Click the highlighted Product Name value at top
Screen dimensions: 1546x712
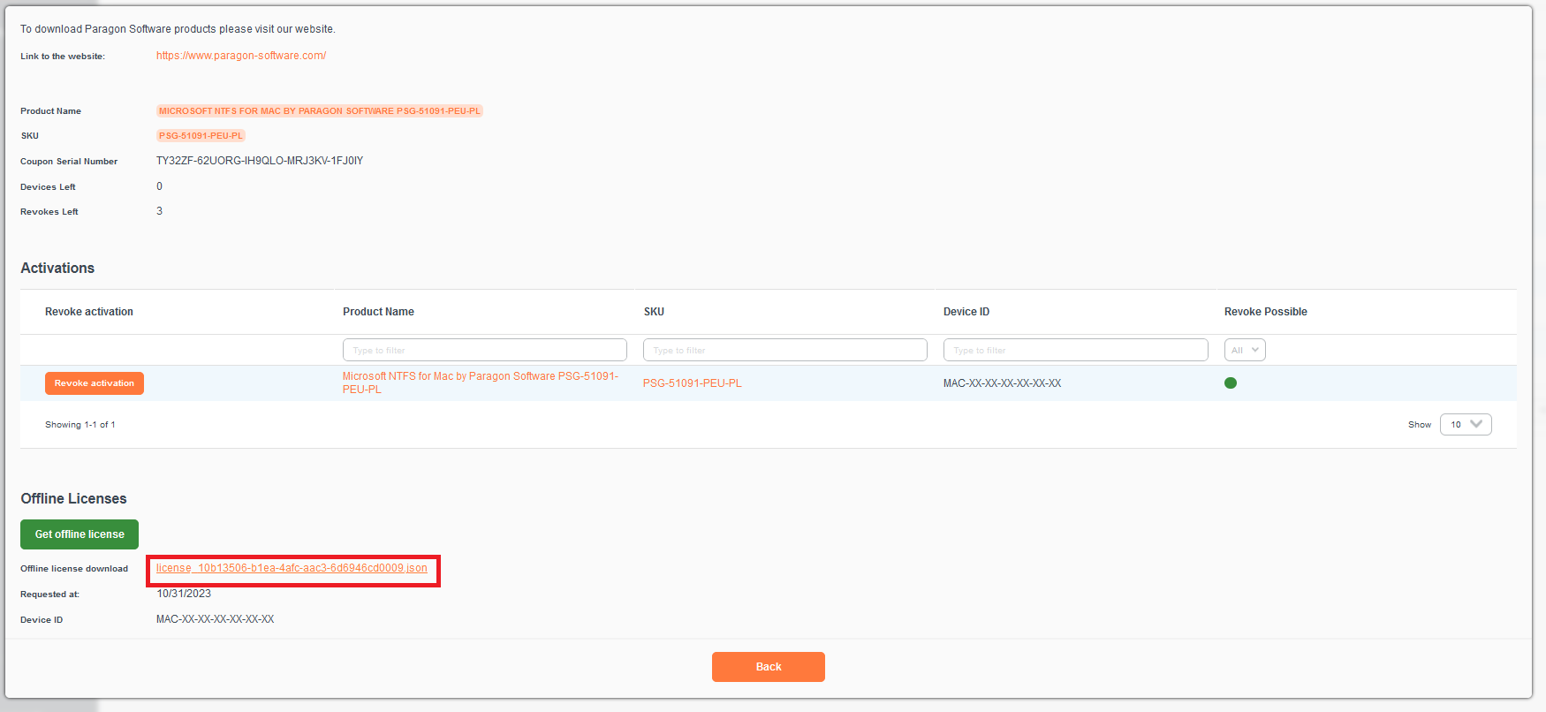pyautogui.click(x=319, y=111)
